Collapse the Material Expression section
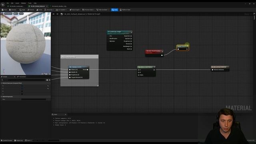Image resolution: width=256 pixels, height=144 pixels. click(2, 97)
